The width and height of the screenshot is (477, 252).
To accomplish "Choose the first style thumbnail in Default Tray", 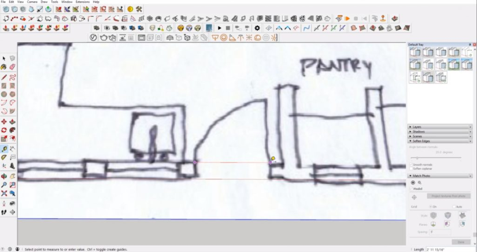I will pyautogui.click(x=415, y=52).
